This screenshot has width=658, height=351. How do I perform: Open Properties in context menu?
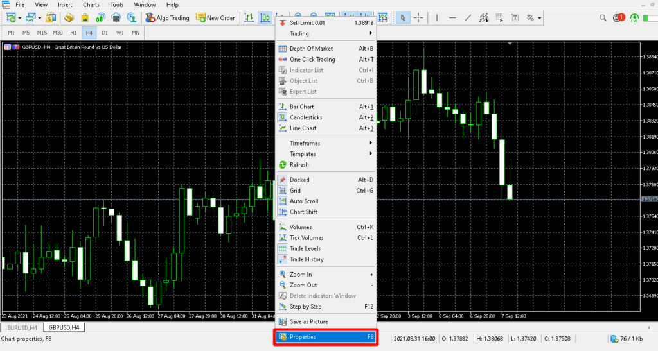tap(326, 337)
